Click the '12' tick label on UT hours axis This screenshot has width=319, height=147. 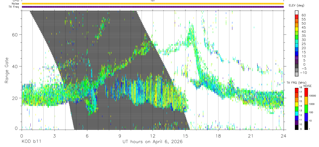pos(153,136)
